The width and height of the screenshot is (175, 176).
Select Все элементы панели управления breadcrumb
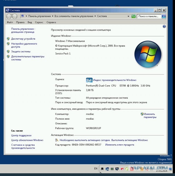pyautogui.click(x=74, y=16)
